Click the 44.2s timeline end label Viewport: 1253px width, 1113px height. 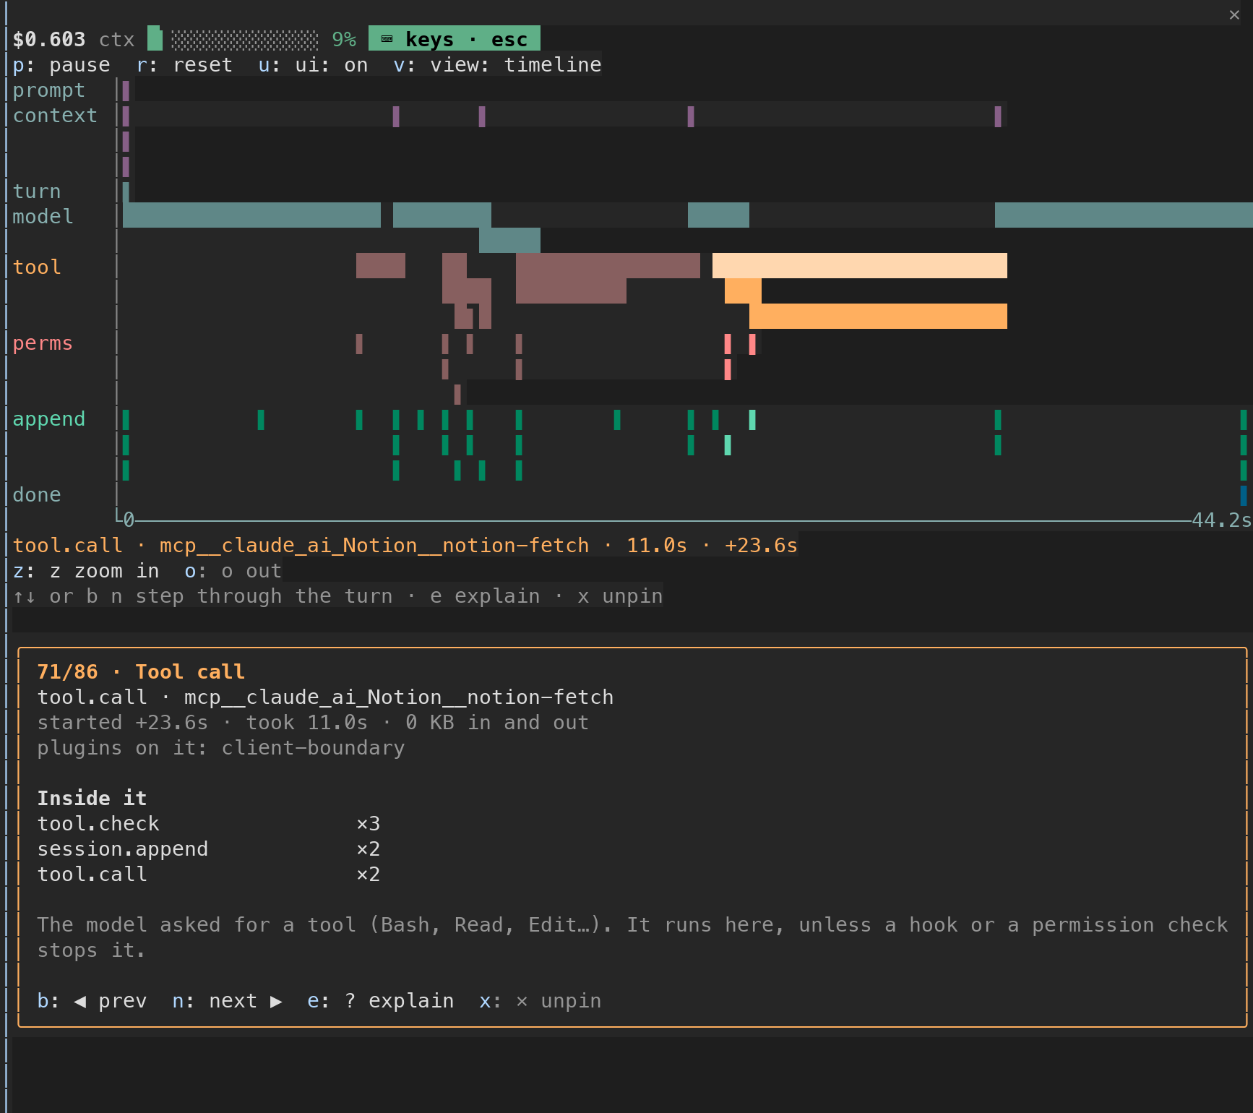[x=1221, y=520]
